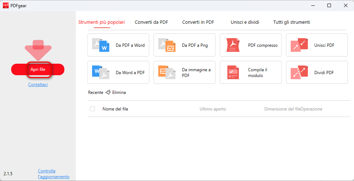This screenshot has width=354, height=181.
Task: Choose the Da Word a PDF icon
Action: (101, 73)
